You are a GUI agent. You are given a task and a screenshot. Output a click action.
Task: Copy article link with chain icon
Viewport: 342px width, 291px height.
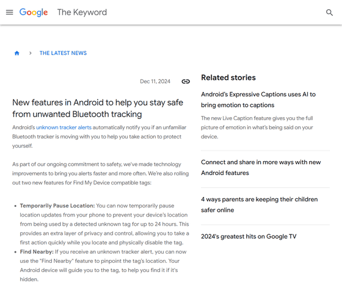tap(186, 82)
